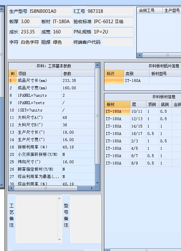Viewport: 181px width, 251px height.
Task: Select the 标识 column header
Action: click(114, 74)
